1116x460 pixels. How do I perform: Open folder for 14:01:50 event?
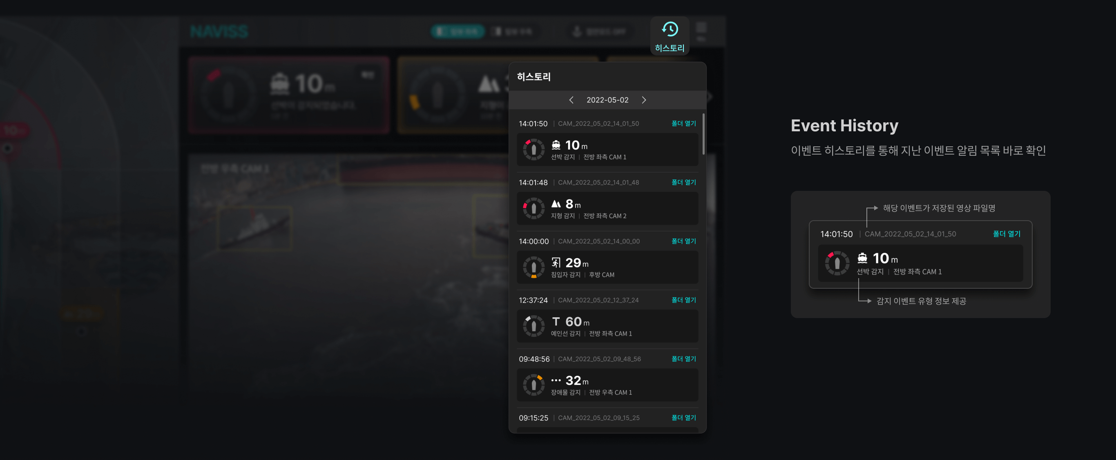point(684,124)
